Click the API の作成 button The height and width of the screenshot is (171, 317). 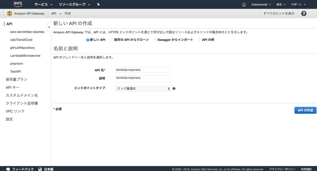pyautogui.click(x=305, y=110)
